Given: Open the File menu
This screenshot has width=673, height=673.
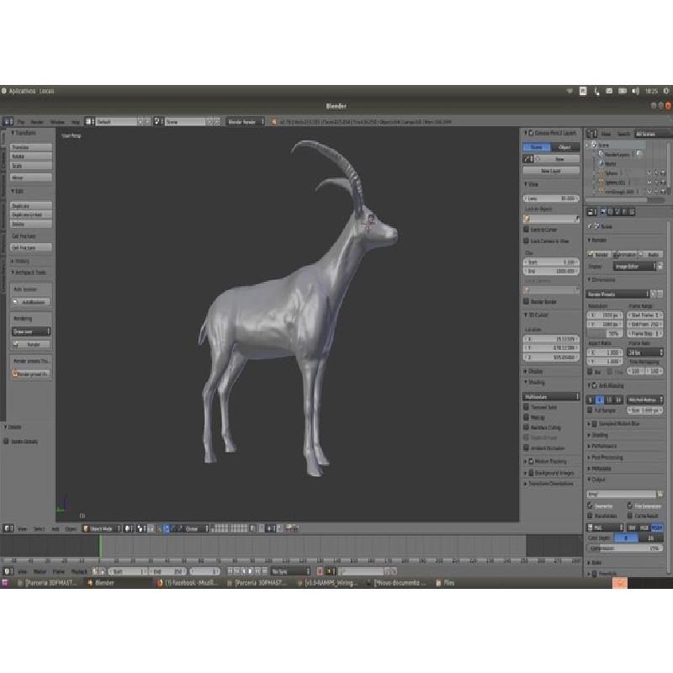Looking at the screenshot, I should 21,121.
